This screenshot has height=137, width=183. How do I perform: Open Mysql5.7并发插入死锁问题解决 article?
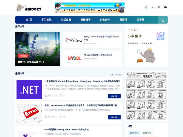pyautogui.click(x=98, y=55)
